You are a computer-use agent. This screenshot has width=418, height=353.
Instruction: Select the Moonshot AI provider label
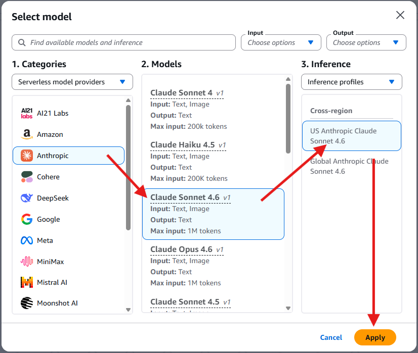pos(57,303)
